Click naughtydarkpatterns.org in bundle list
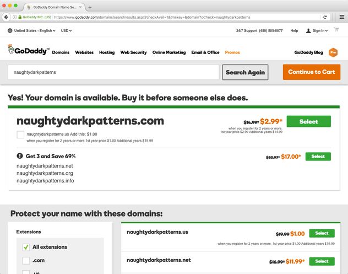348x274 pixels. pos(45,173)
